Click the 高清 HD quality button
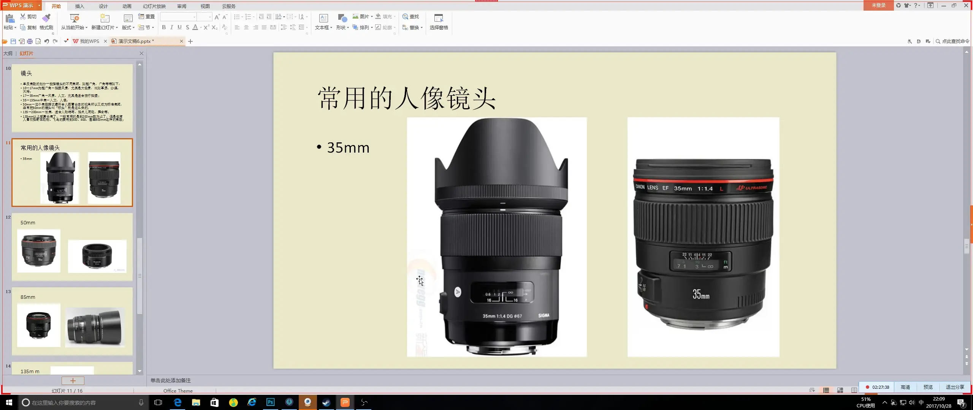 905,387
